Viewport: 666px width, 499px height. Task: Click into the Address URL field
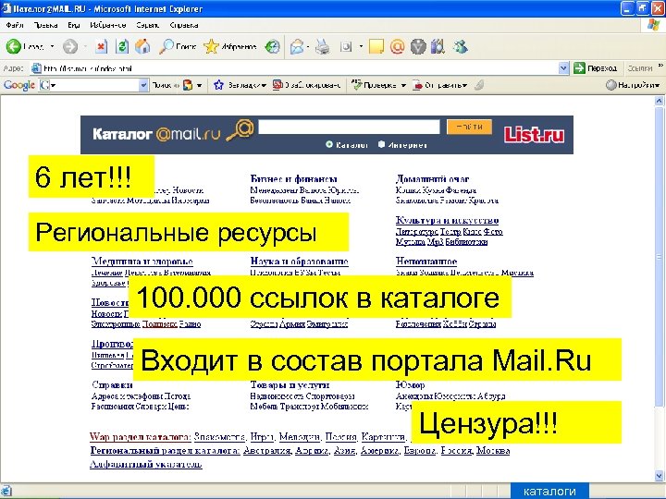(x=300, y=67)
